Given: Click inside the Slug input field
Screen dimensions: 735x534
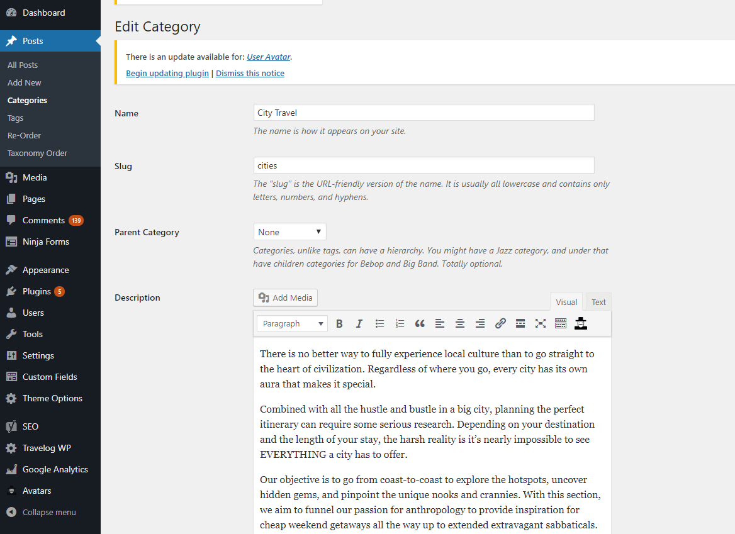Looking at the screenshot, I should tap(423, 165).
